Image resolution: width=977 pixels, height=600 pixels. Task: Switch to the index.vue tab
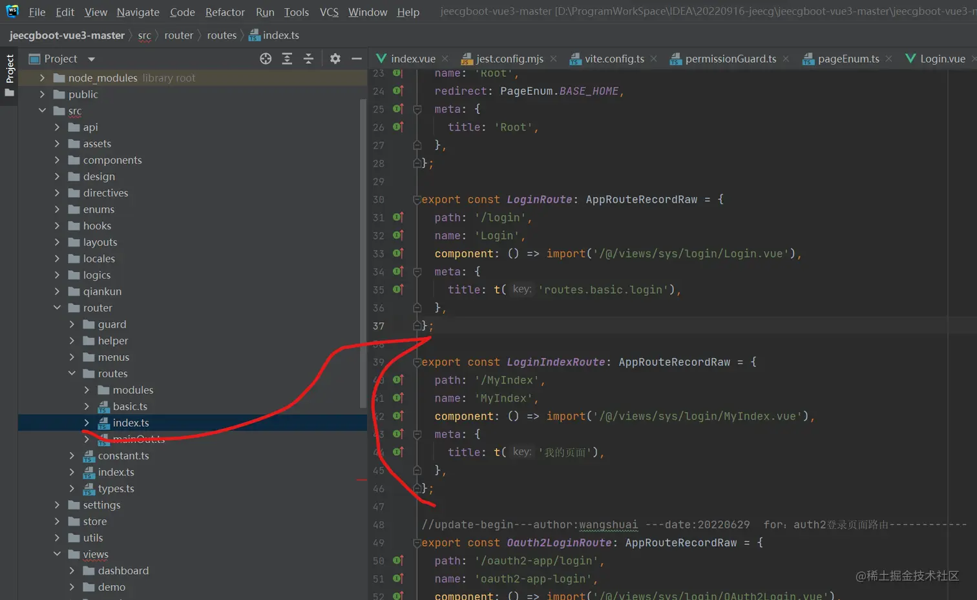413,59
